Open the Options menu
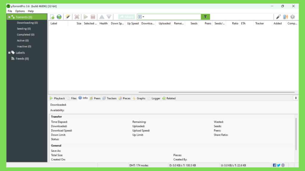This screenshot has height=171, width=305. click(20, 11)
